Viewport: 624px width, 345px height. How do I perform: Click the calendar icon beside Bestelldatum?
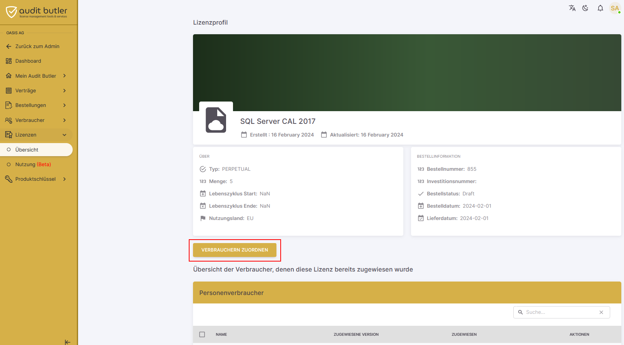point(421,206)
